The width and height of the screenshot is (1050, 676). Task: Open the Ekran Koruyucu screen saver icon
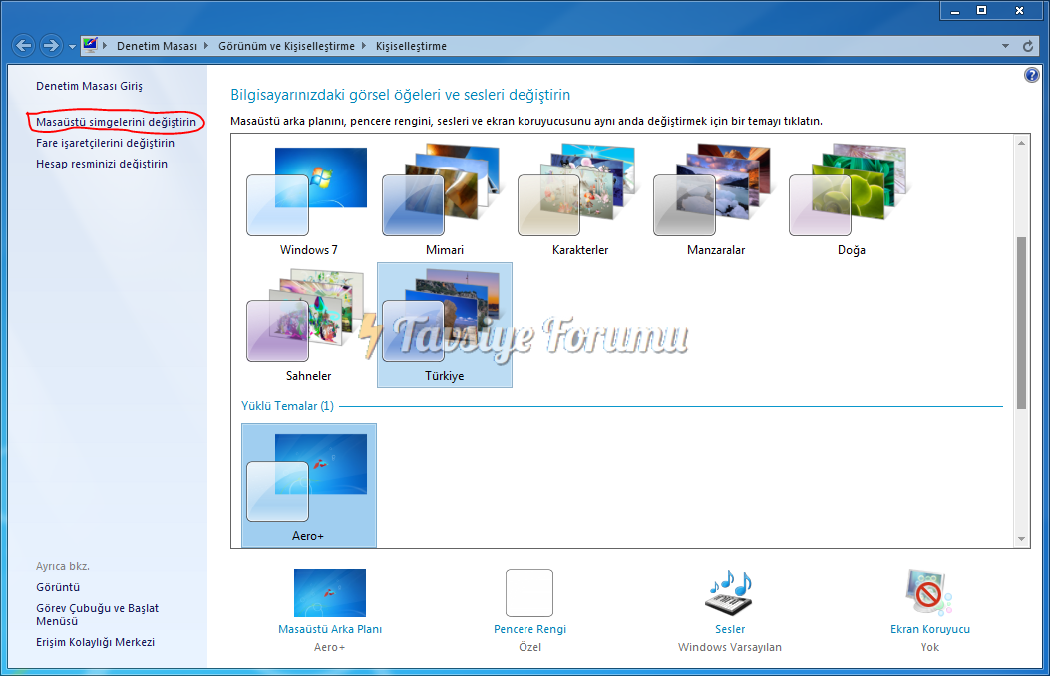(929, 593)
